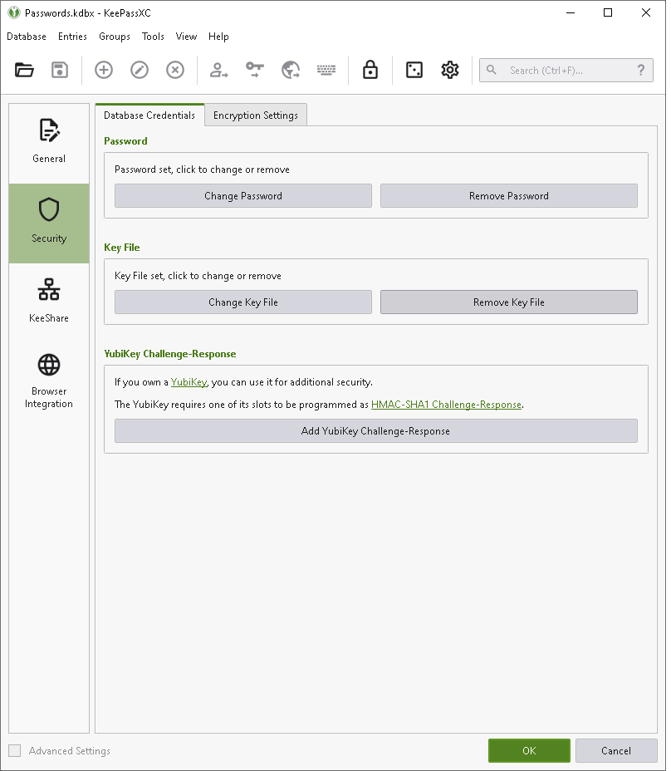Click the magnifier icon in search box
The width and height of the screenshot is (671, 771).
491,70
